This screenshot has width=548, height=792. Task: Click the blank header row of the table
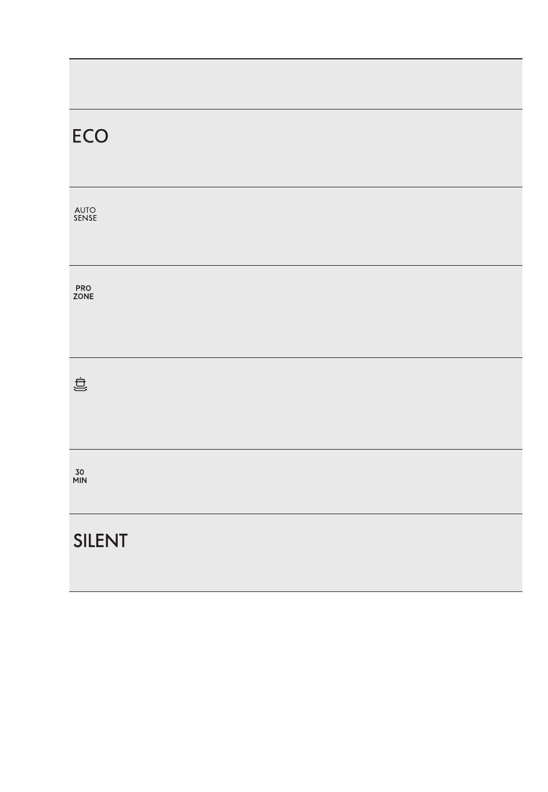pos(295,84)
